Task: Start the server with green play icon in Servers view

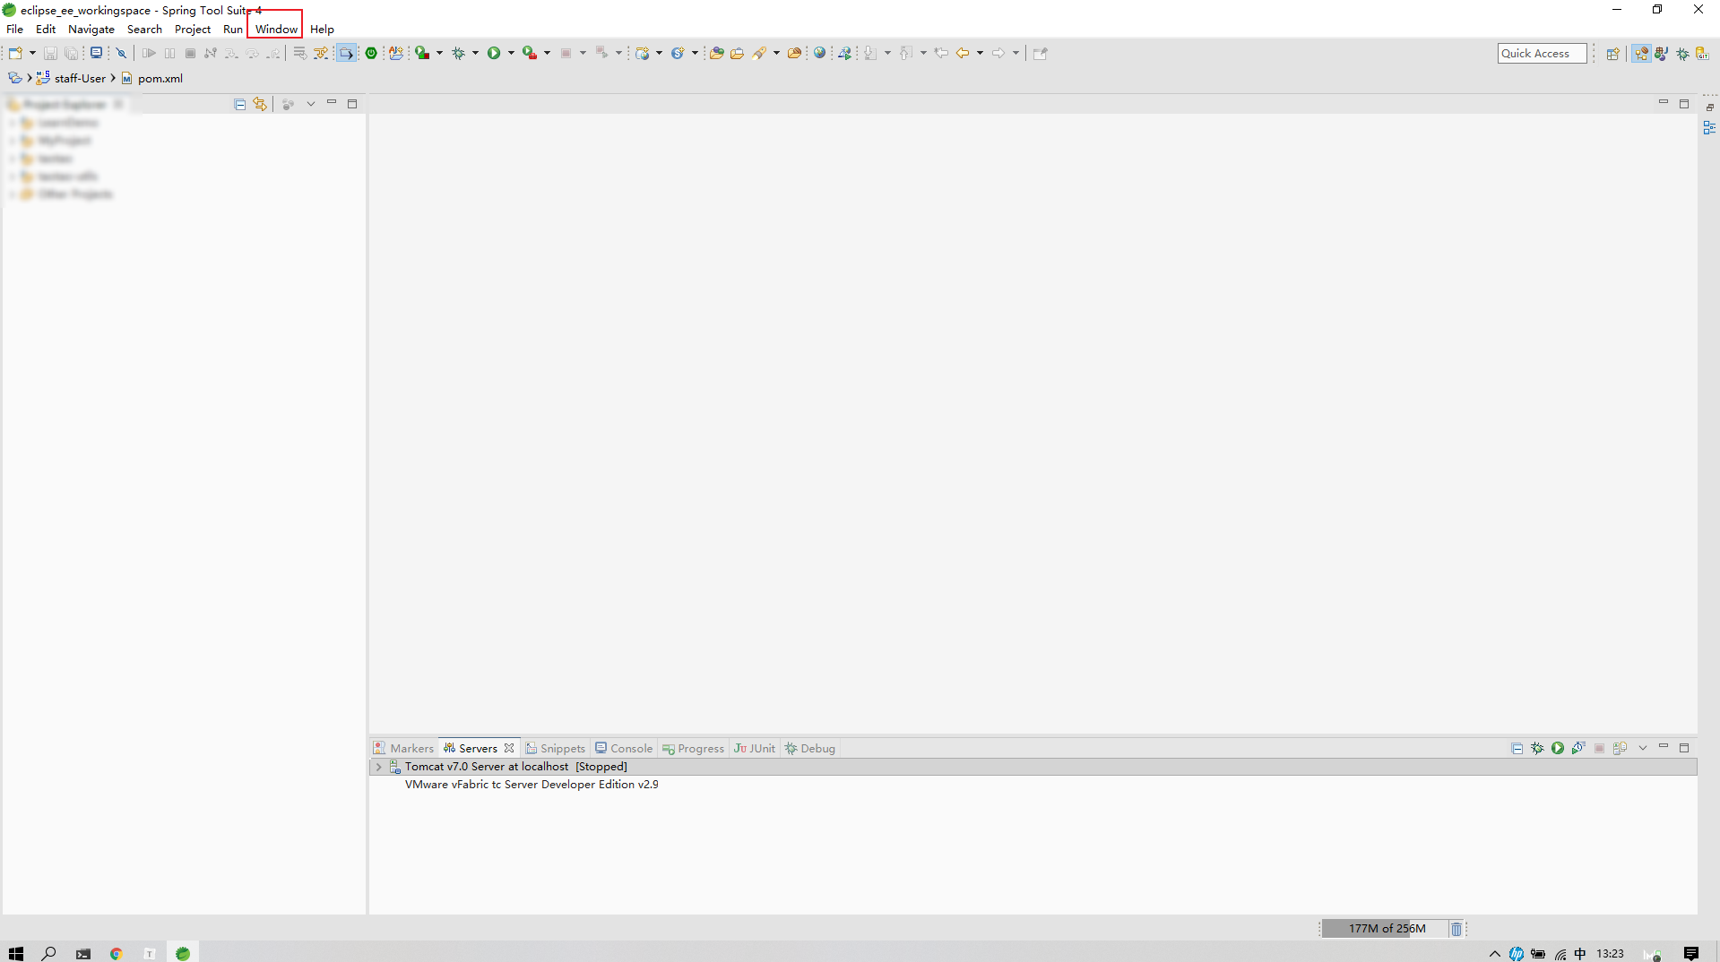Action: [x=1558, y=748]
